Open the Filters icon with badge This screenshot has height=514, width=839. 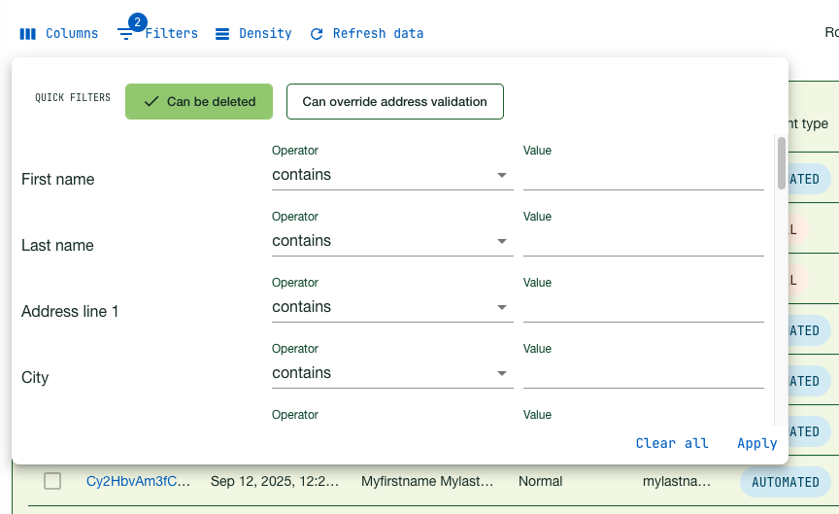[126, 34]
